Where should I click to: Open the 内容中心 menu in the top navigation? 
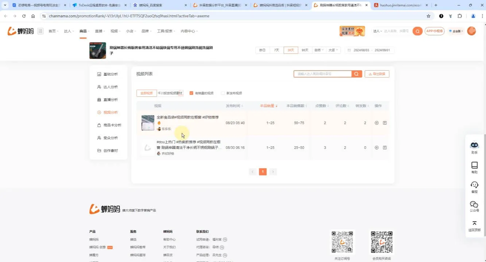click(x=188, y=31)
